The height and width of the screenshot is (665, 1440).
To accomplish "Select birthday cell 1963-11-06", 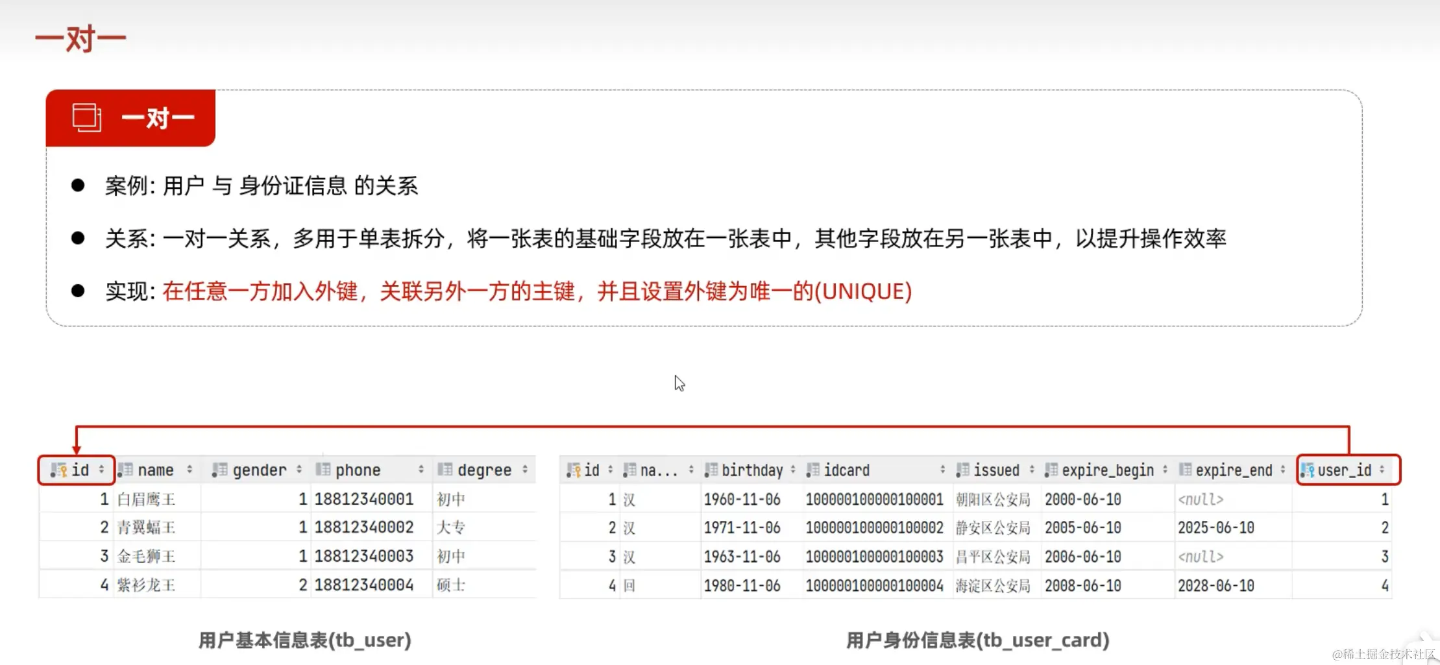I will click(742, 556).
